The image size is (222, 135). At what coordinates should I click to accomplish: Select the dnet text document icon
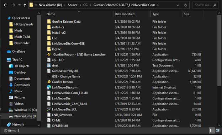click(49, 65)
